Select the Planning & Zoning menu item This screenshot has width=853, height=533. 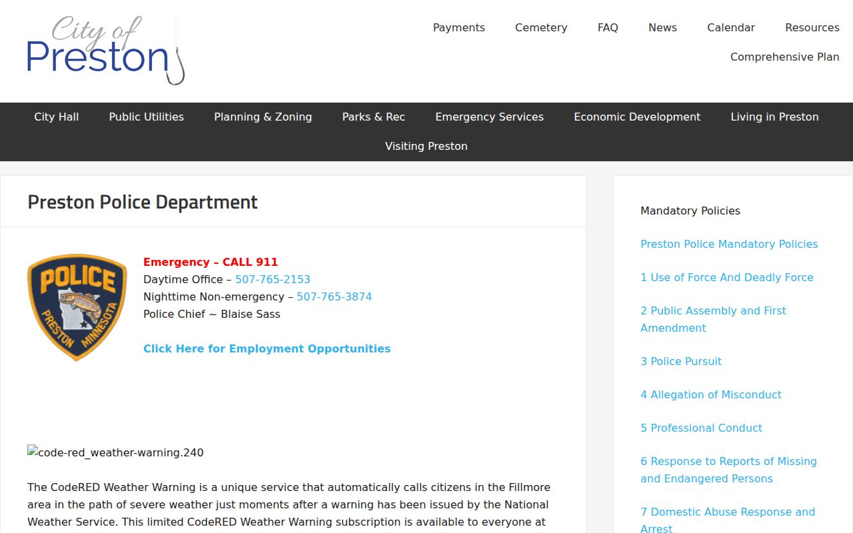coord(263,117)
